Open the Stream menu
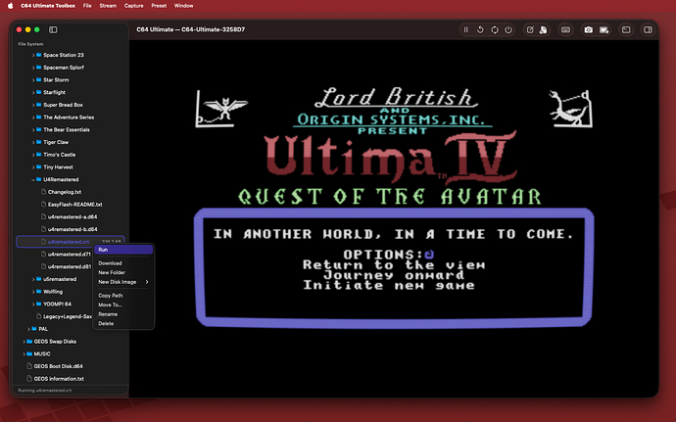Image resolution: width=676 pixels, height=422 pixels. pyautogui.click(x=108, y=6)
